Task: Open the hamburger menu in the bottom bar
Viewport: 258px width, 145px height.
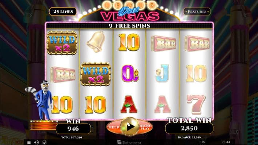Action: pos(29,142)
